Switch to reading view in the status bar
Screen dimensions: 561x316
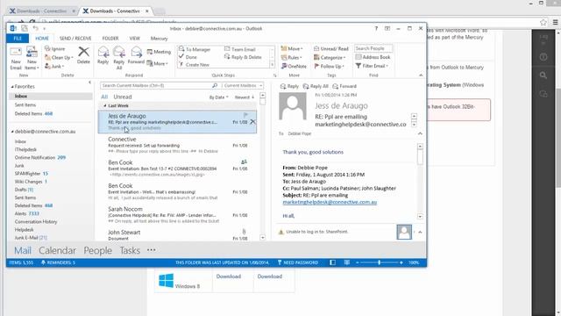pos(347,262)
